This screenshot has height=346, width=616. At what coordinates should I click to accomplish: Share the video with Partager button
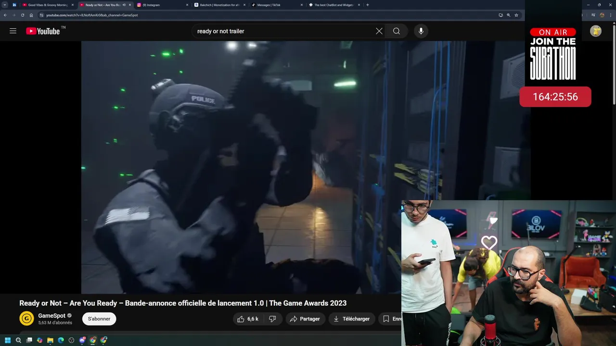click(x=305, y=319)
